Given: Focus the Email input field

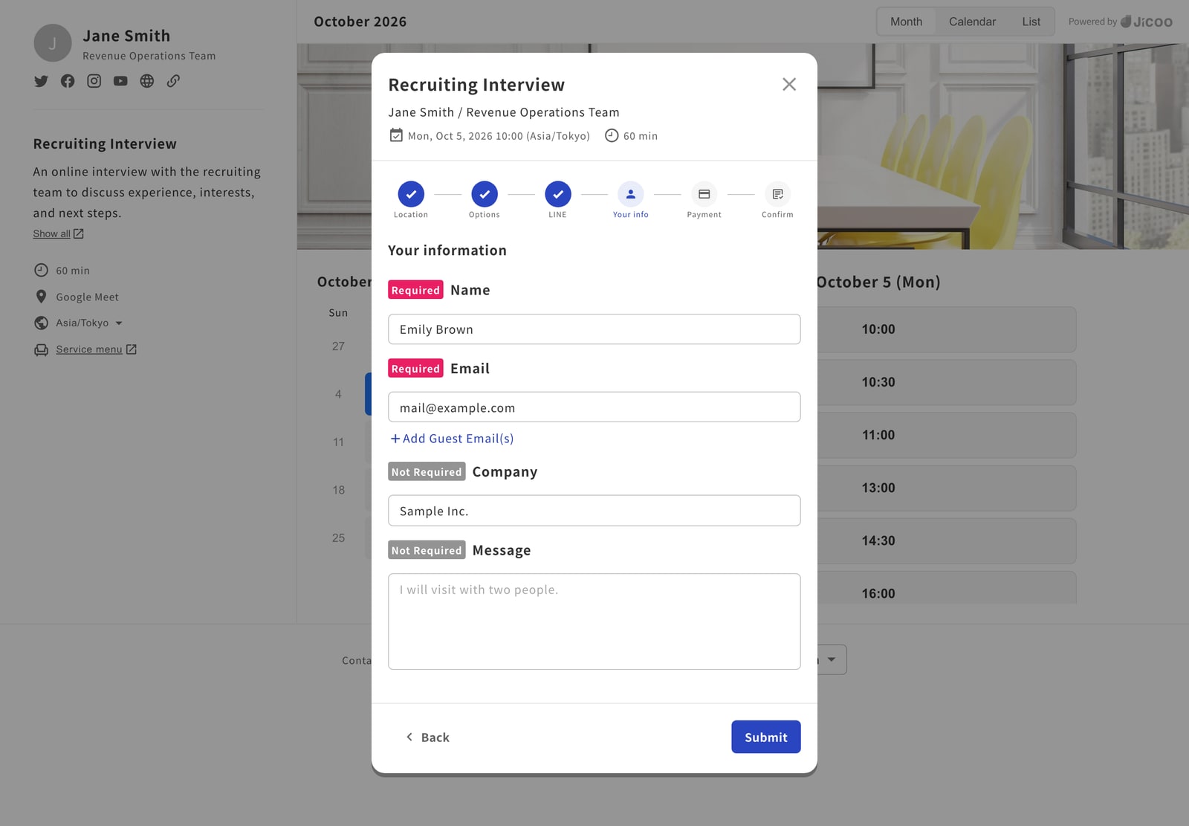Looking at the screenshot, I should (x=594, y=407).
